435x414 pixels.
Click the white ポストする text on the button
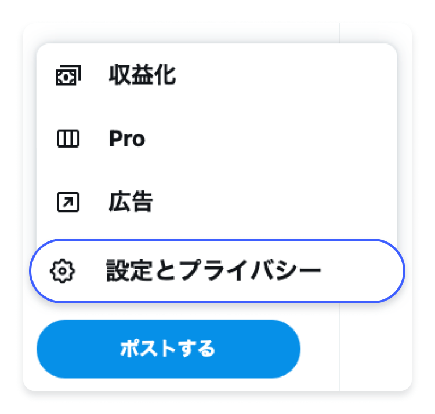tap(168, 349)
